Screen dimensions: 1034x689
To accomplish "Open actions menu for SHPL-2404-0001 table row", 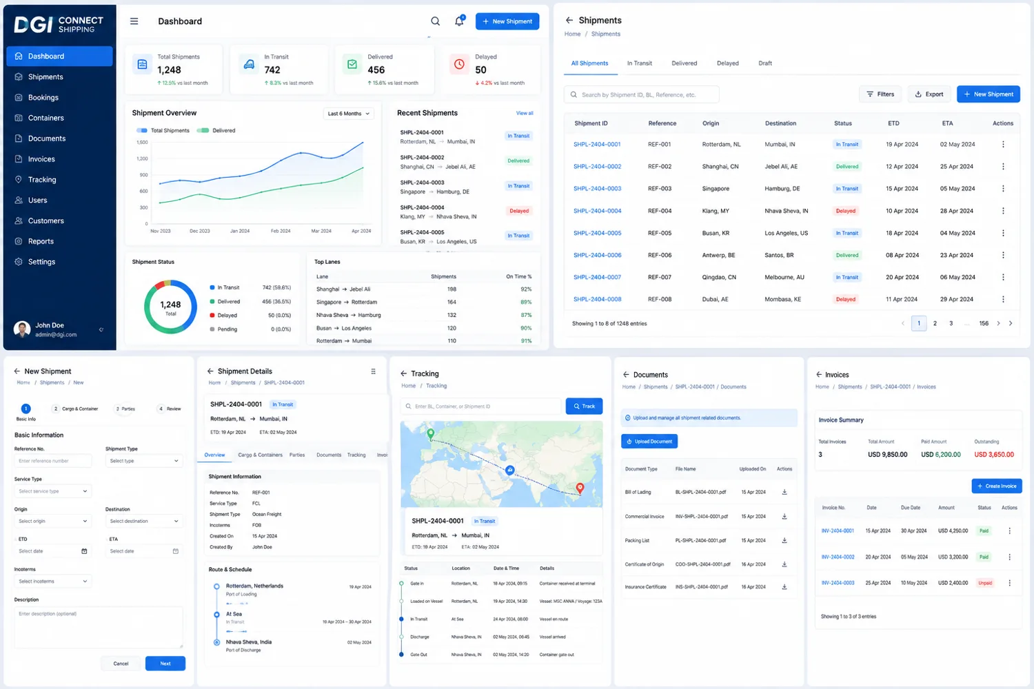I will (x=1003, y=145).
